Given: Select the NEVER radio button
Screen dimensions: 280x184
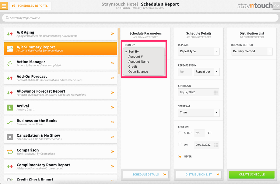Looking at the screenshot, I should (x=180, y=157).
